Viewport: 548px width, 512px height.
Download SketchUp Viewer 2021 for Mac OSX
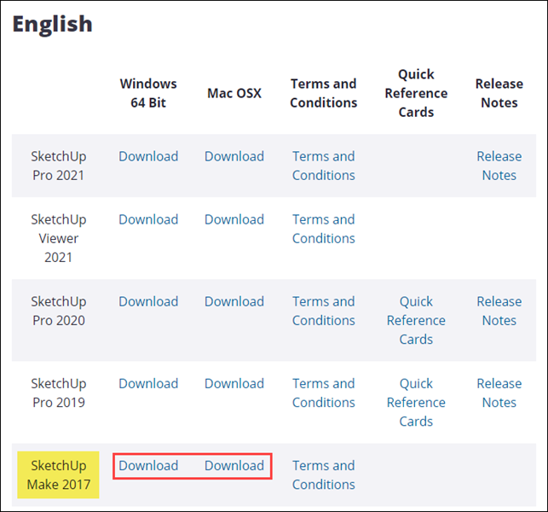tap(234, 219)
